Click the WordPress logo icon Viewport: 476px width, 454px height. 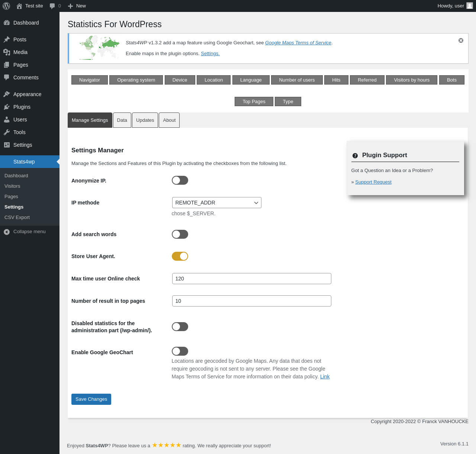6,6
